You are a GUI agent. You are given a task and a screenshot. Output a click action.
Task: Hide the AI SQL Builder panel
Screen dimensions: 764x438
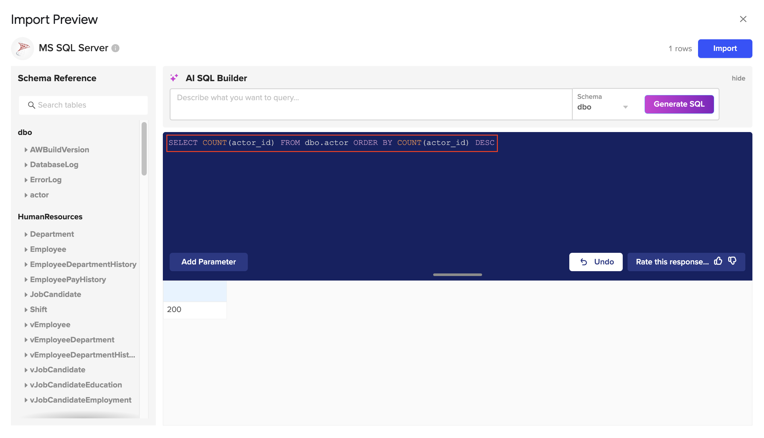pos(739,78)
